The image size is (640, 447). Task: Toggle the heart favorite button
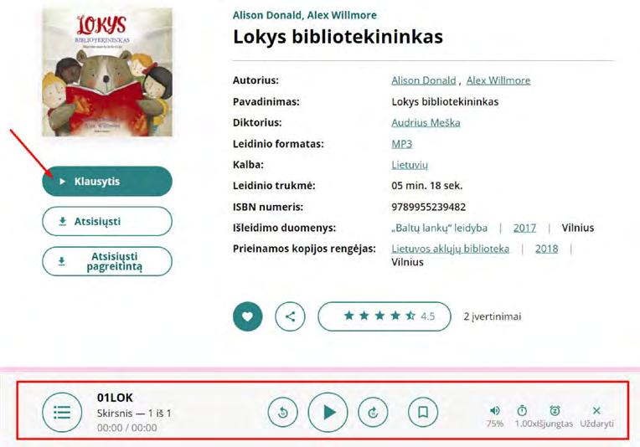point(248,316)
